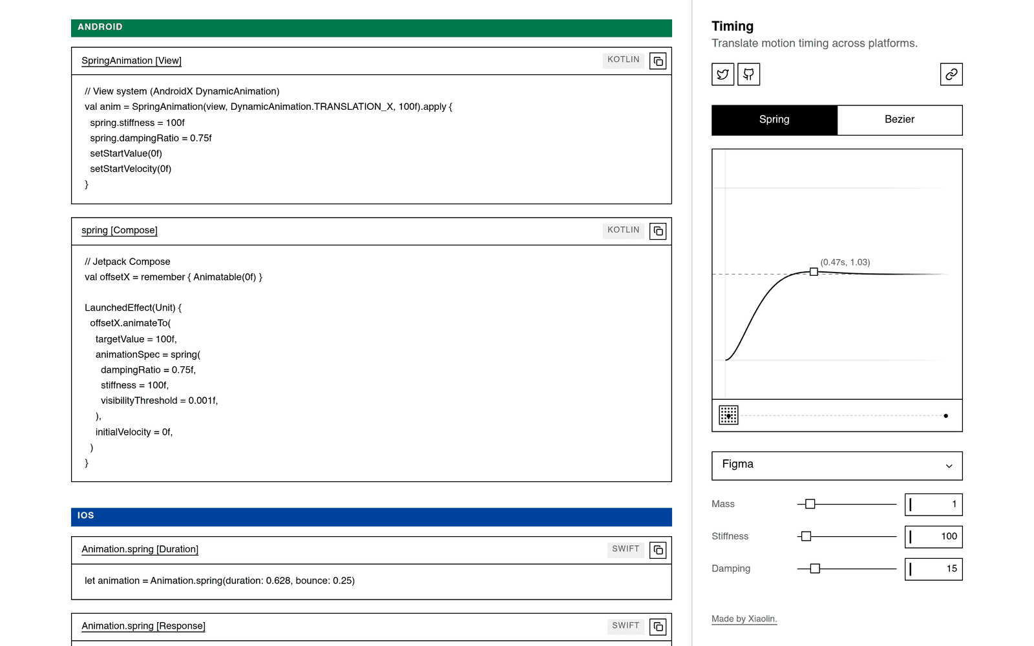This screenshot has height=646, width=1034.
Task: Visit the Made by Xiaolin link
Action: (x=744, y=619)
